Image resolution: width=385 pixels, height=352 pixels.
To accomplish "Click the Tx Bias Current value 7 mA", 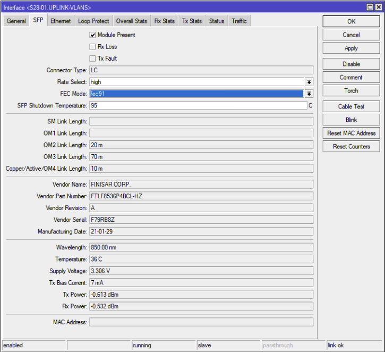I will pos(201,283).
